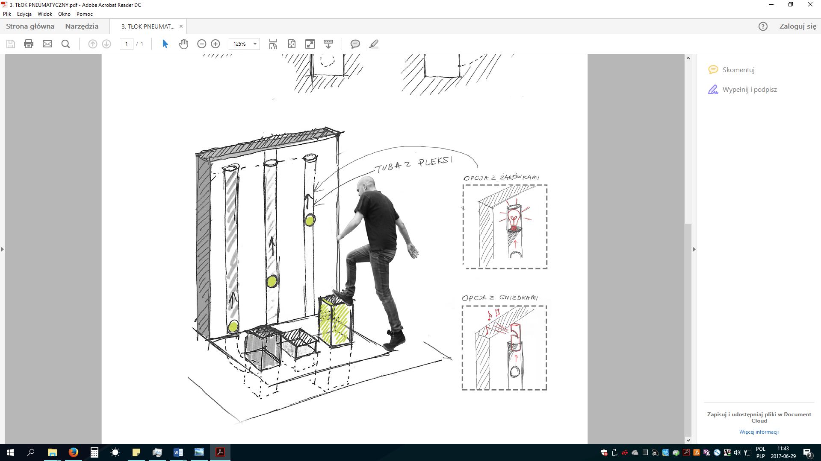Image resolution: width=821 pixels, height=461 pixels.
Task: Toggle full screen reading mode
Action: 310,44
